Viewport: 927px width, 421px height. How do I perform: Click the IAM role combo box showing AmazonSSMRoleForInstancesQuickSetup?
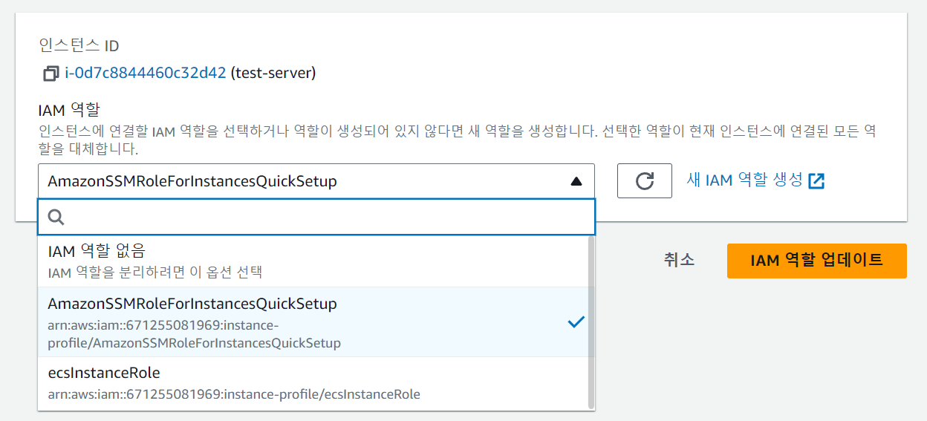pyautogui.click(x=316, y=180)
